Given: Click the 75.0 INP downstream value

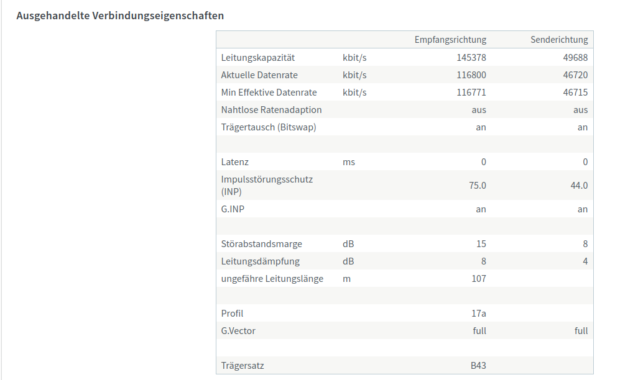Looking at the screenshot, I should 477,186.
